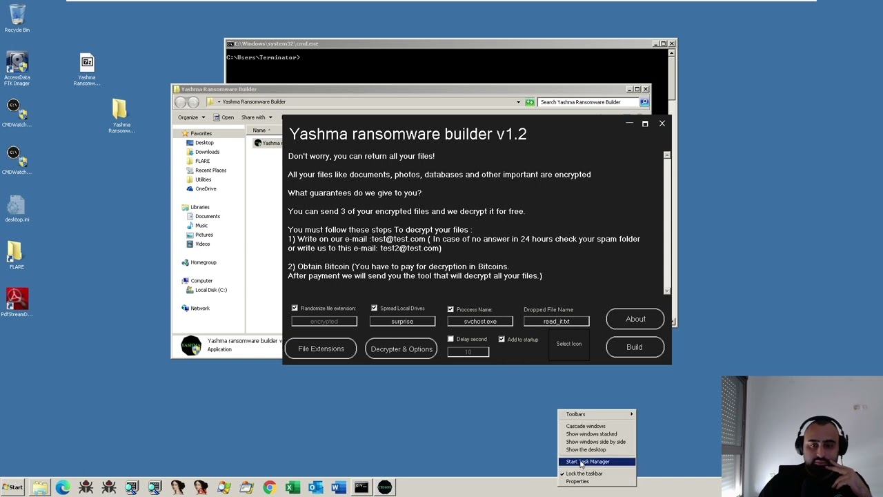
Task: Toggle Add to startup checkbox
Action: coord(502,339)
